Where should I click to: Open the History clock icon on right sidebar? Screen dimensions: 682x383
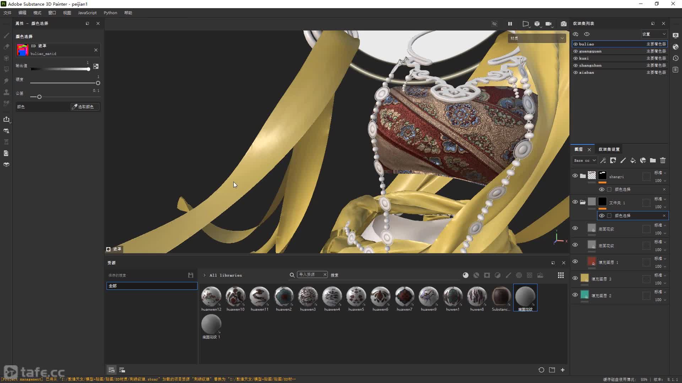click(676, 58)
